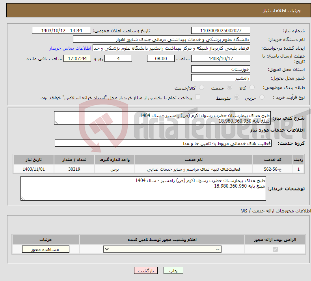The height and width of the screenshot is (281, 311).
Task: Click the جزئیات column header in permits table
Action: 46,240
